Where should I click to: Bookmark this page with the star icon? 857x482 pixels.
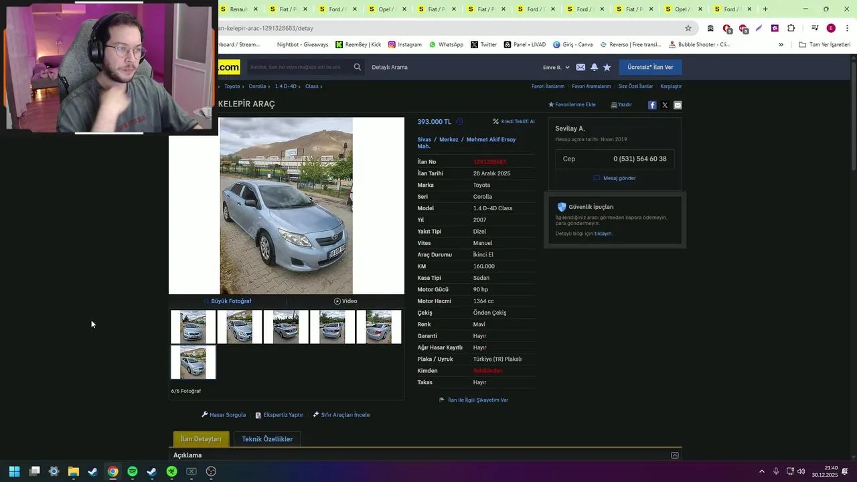click(x=688, y=28)
